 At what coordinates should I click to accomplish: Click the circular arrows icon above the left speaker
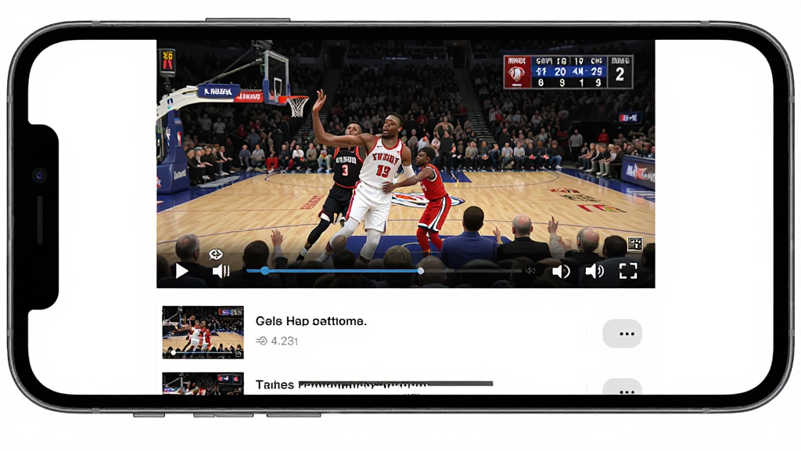click(216, 254)
